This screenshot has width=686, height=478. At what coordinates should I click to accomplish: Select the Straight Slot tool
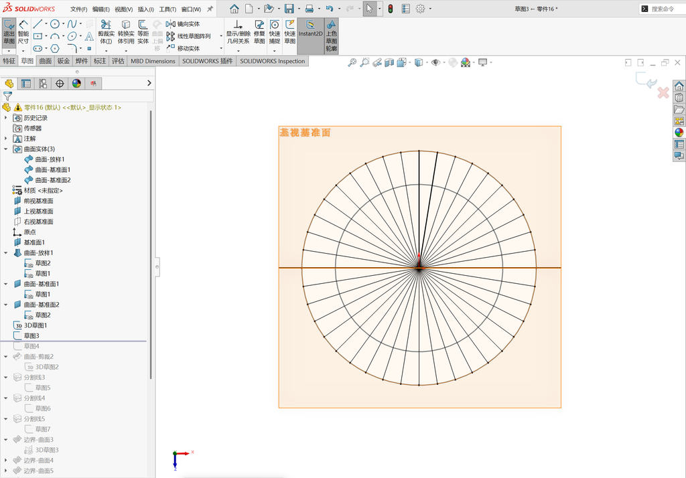tap(38, 48)
